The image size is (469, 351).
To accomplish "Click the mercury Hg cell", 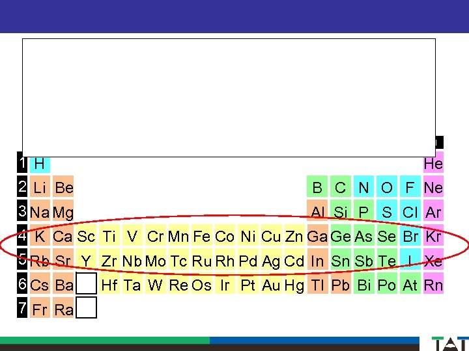I will coord(294,283).
